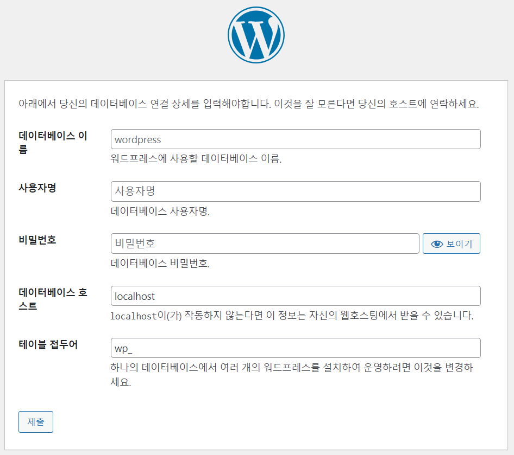The width and height of the screenshot is (514, 455).
Task: Click the 사용자명 field label
Action: click(x=37, y=188)
